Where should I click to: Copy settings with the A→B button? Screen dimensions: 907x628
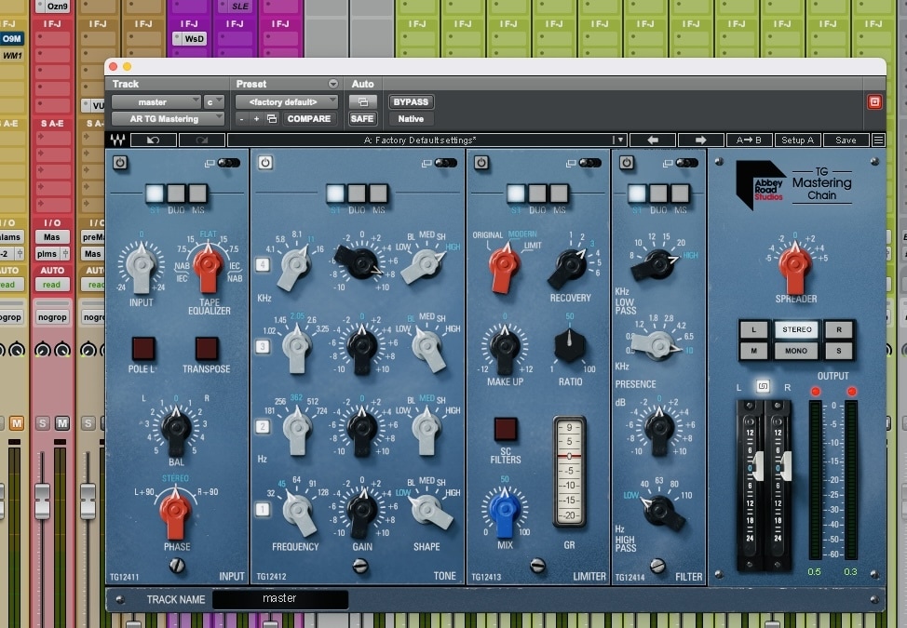749,140
